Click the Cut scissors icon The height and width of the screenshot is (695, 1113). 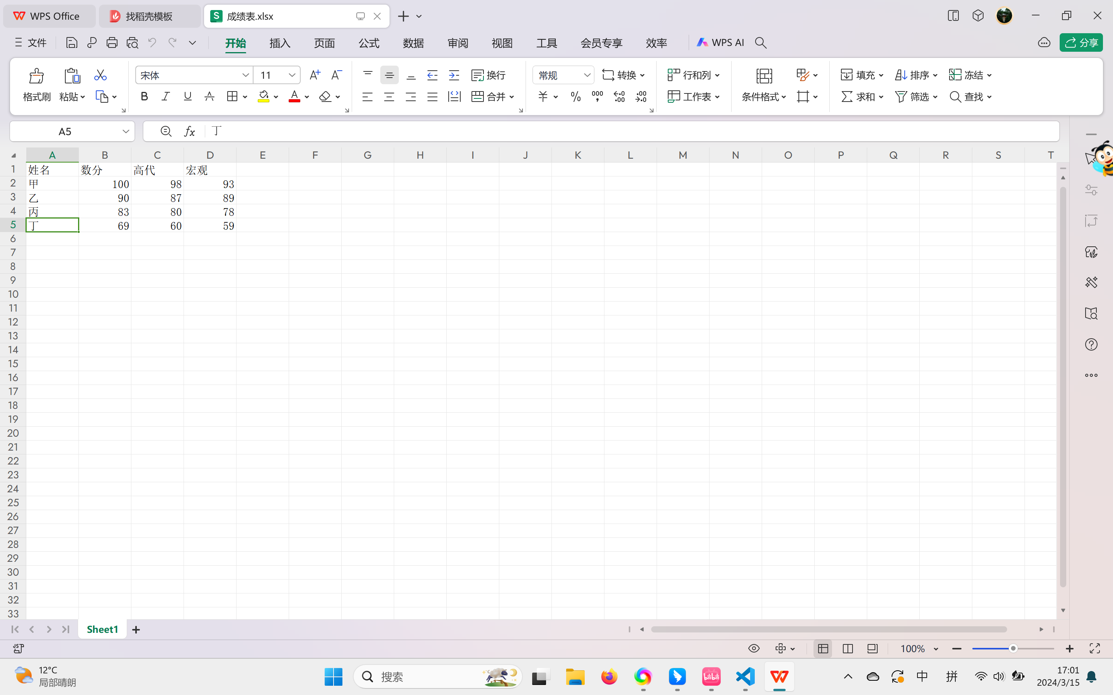(100, 75)
